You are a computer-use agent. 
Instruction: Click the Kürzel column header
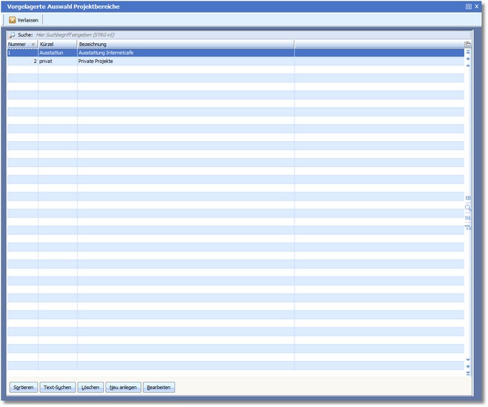tap(57, 45)
